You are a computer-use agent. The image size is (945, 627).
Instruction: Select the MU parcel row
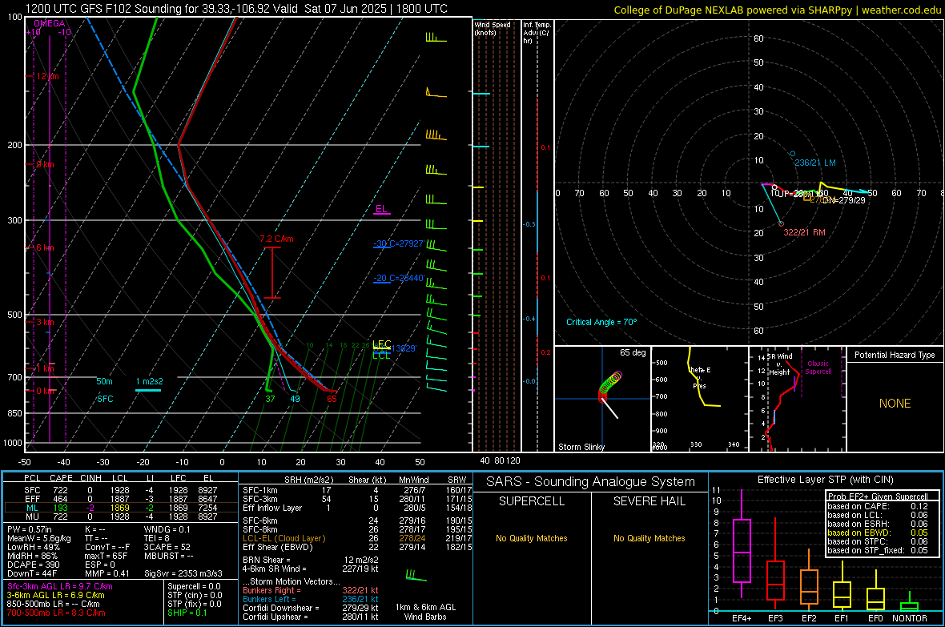(x=119, y=516)
